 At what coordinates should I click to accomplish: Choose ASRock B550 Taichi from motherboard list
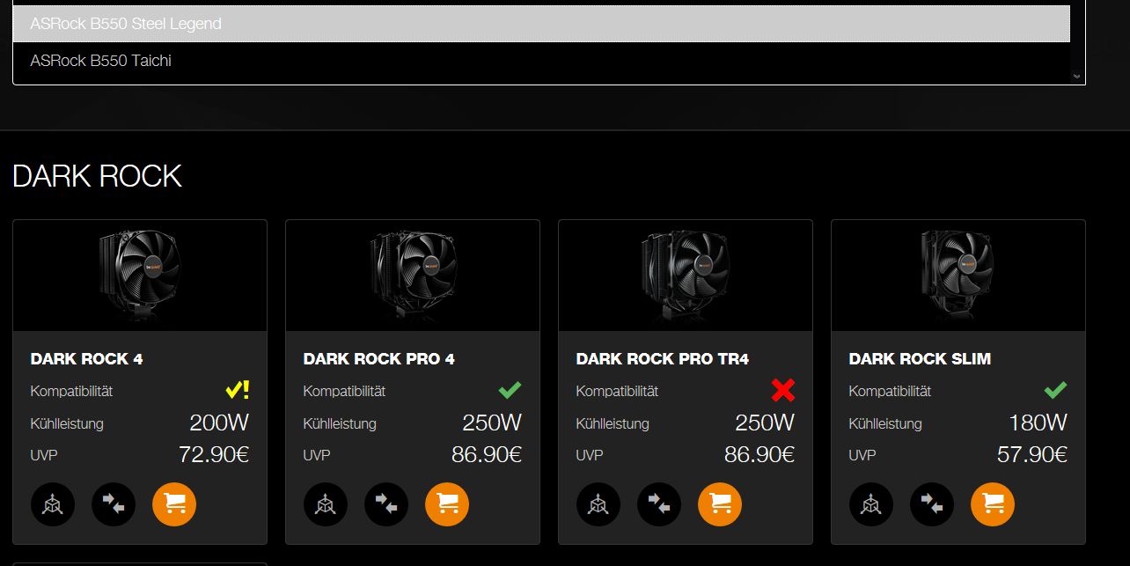point(541,61)
